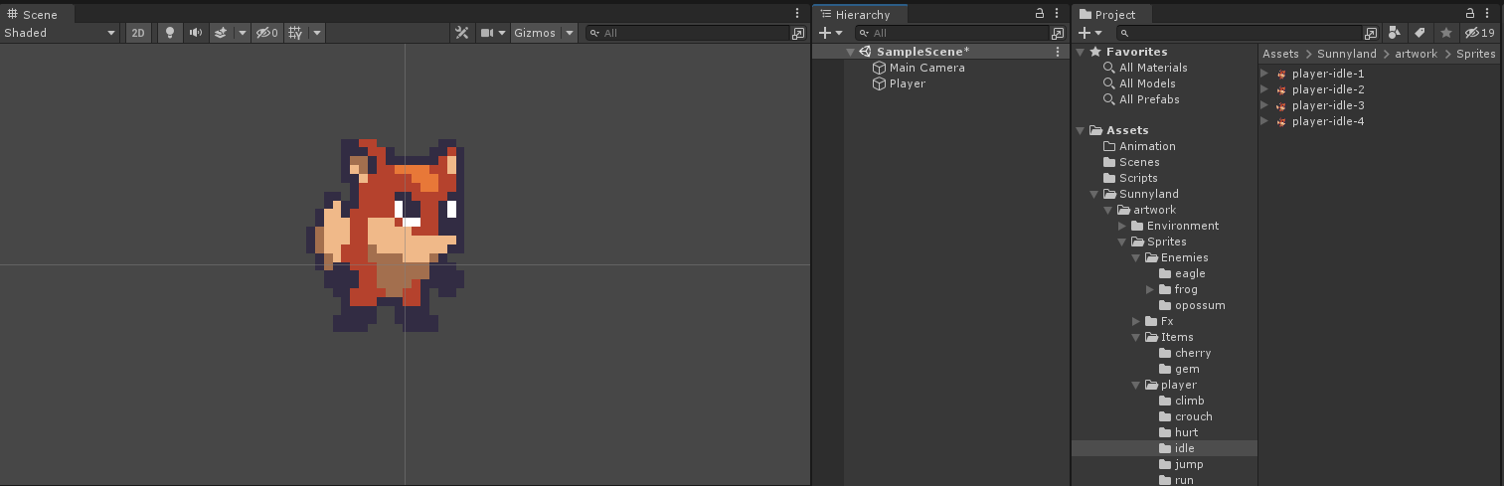Click Search by Label tag icon
Image resolution: width=1504 pixels, height=486 pixels.
click(1420, 33)
